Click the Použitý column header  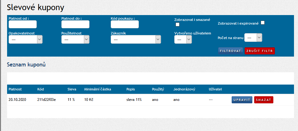(158, 89)
